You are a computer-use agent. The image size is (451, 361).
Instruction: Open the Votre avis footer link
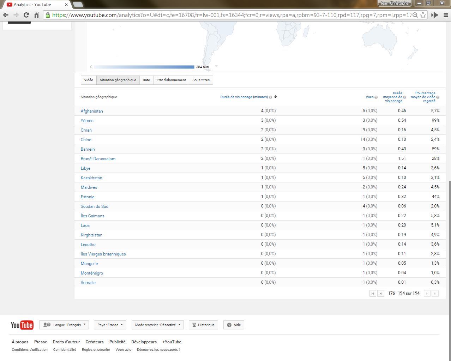point(123,350)
